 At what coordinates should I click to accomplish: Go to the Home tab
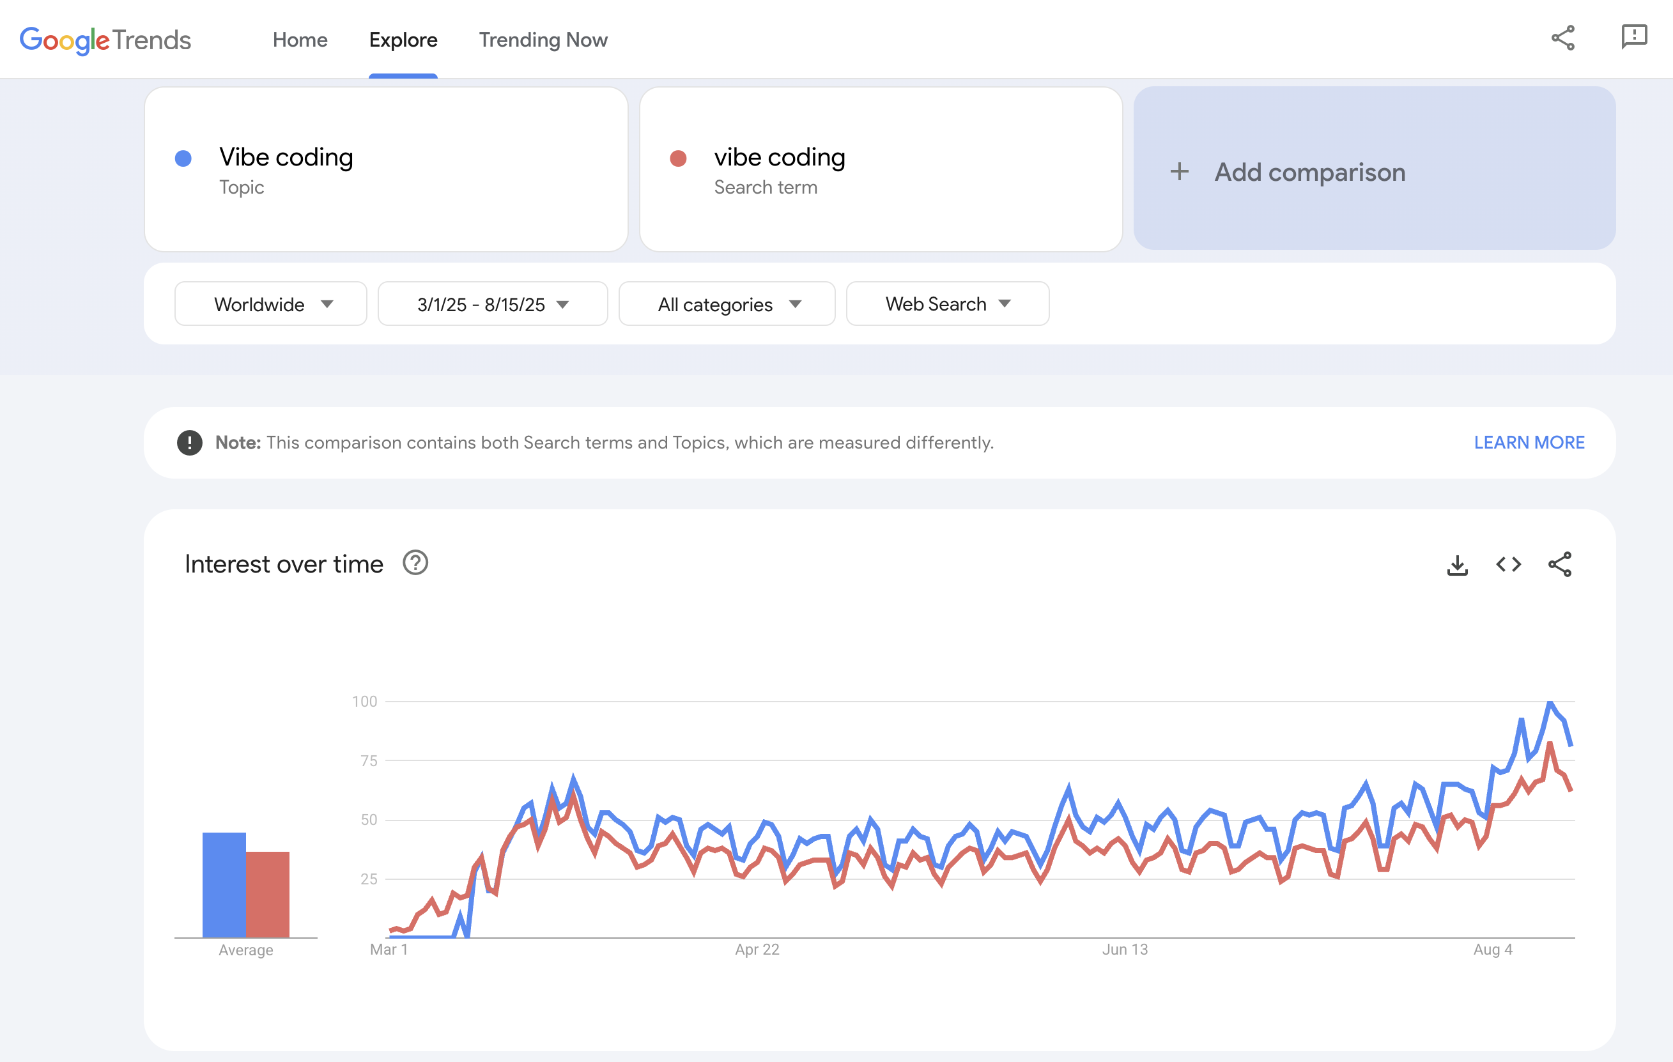tap(300, 40)
